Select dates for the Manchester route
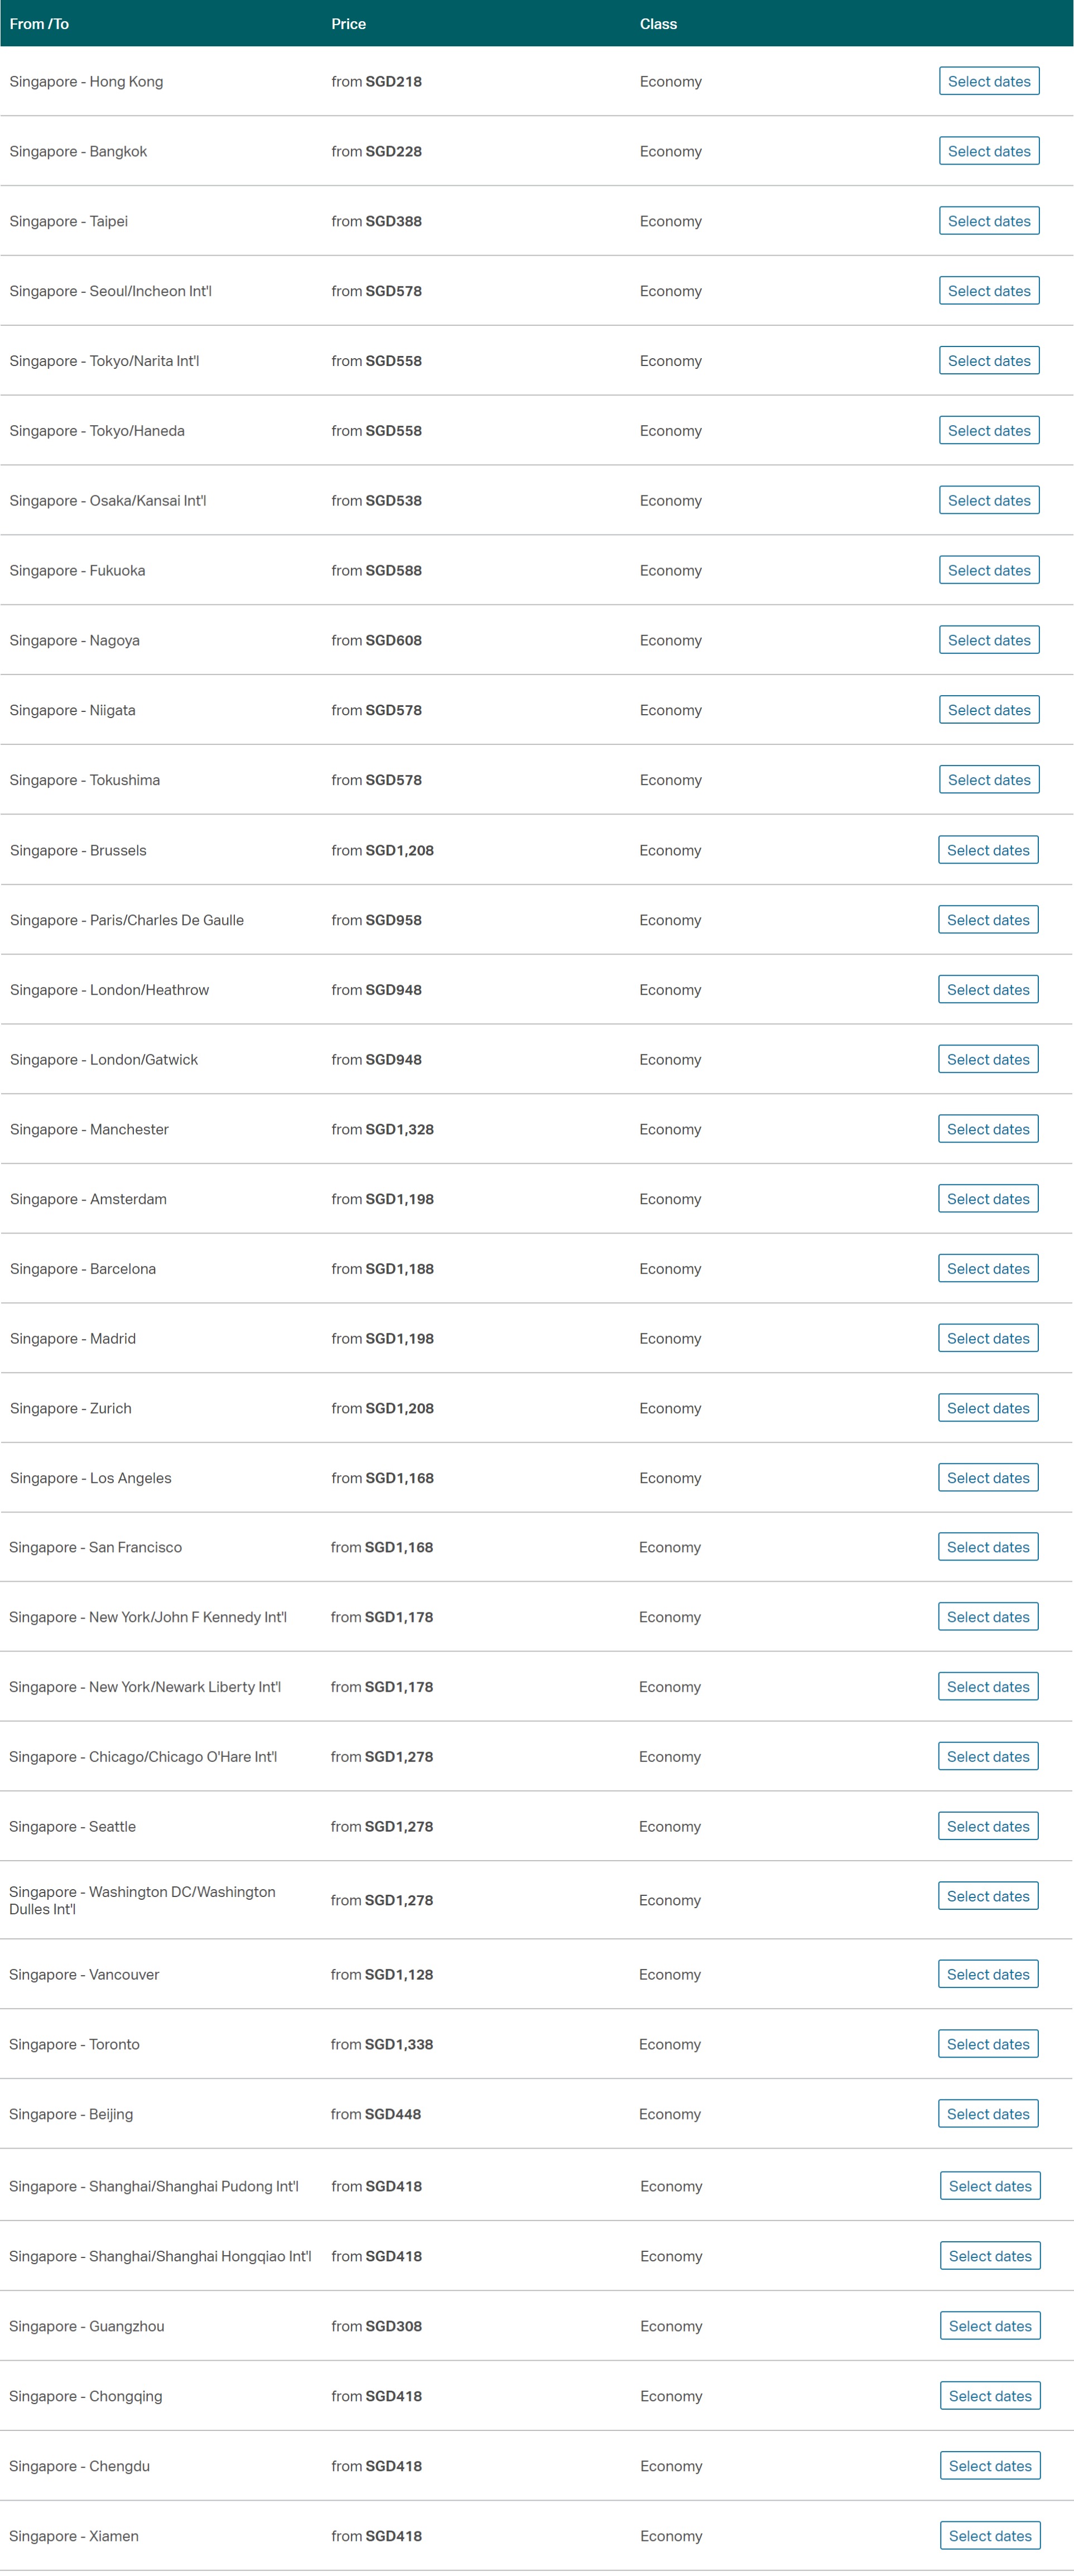Screen dimensions: 1074x2576 (988, 1129)
